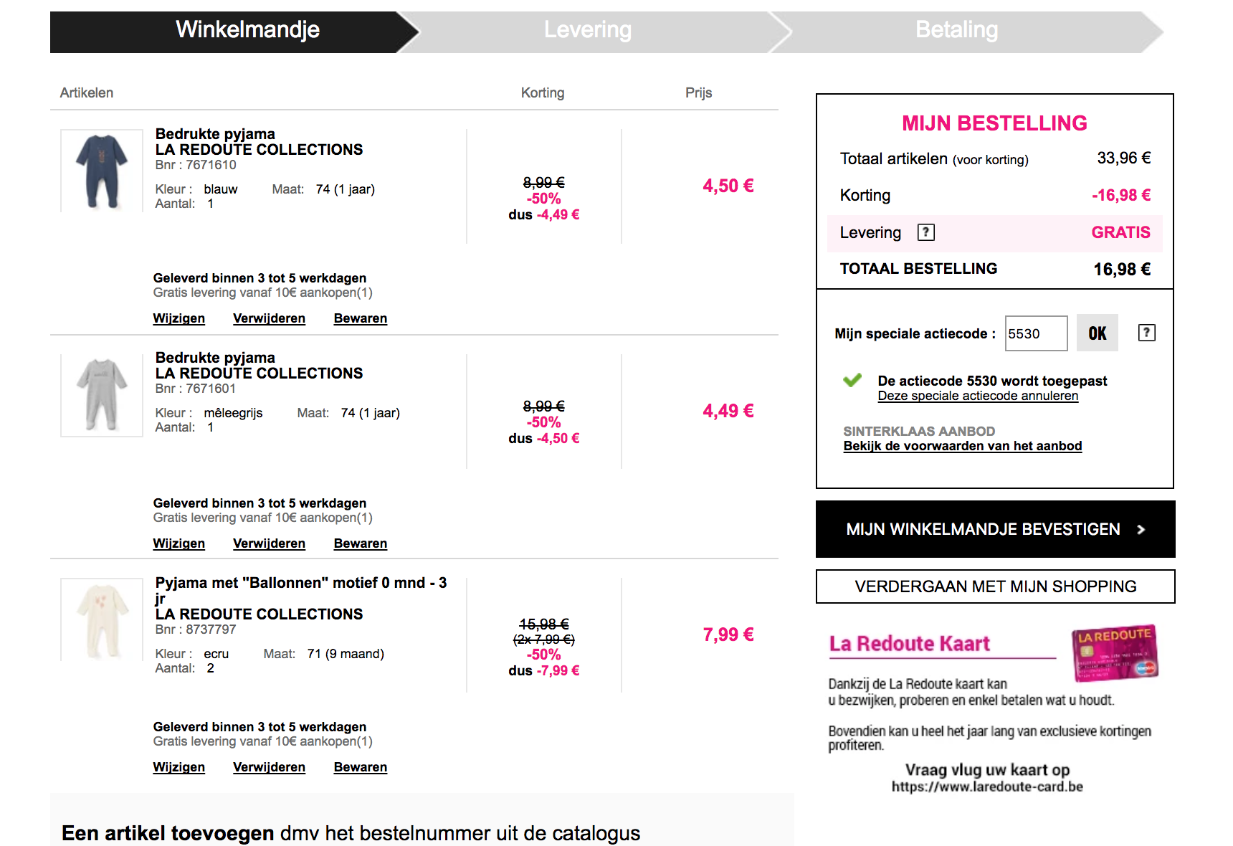Remove the mêleegrijs pyjama with Verwijderen
Screen dimensions: 1233x846
(269, 543)
